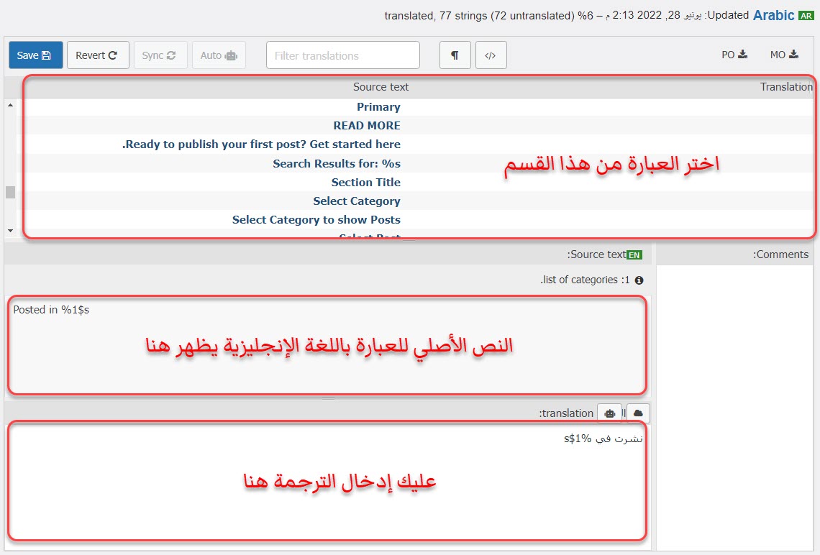
Task: Select the "Search Results for: %s" string
Action: click(337, 164)
